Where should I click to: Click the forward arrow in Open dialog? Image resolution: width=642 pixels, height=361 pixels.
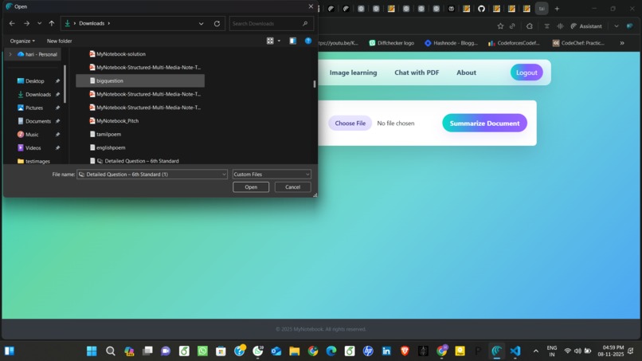click(26, 23)
